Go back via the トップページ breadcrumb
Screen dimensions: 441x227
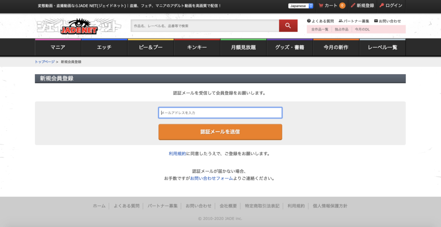(x=45, y=62)
